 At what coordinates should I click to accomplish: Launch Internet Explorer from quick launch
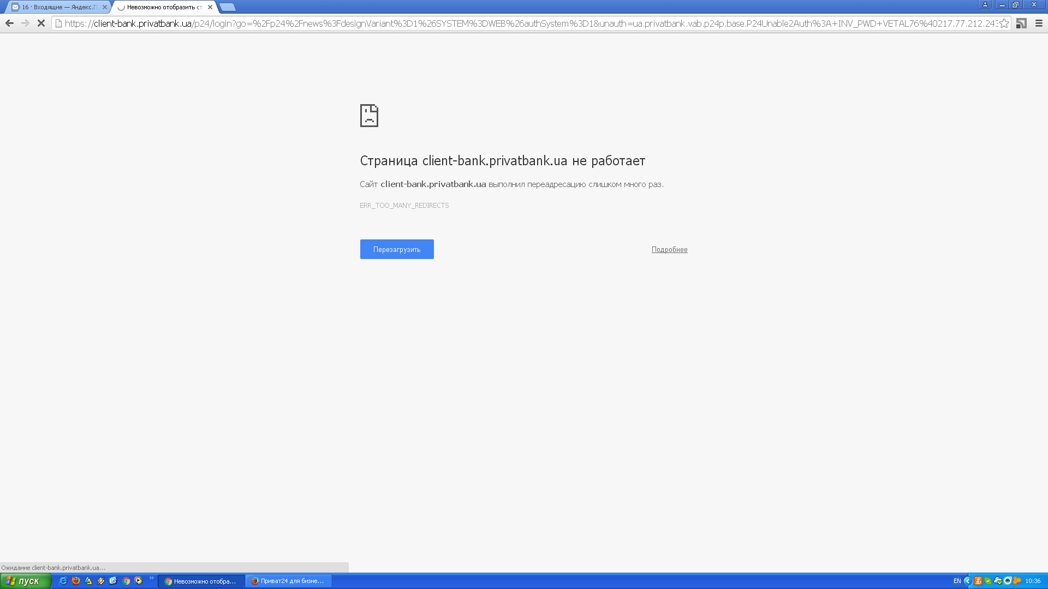pos(63,581)
